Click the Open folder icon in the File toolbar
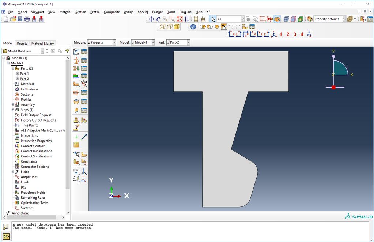Viewport: 374px width, 242px height. [x=13, y=19]
